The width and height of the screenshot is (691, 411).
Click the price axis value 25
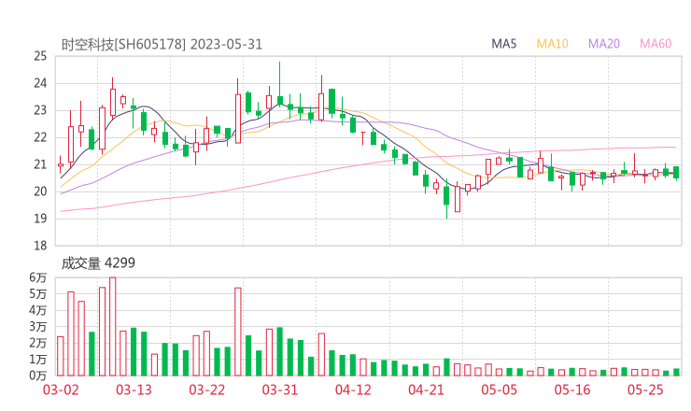(40, 56)
